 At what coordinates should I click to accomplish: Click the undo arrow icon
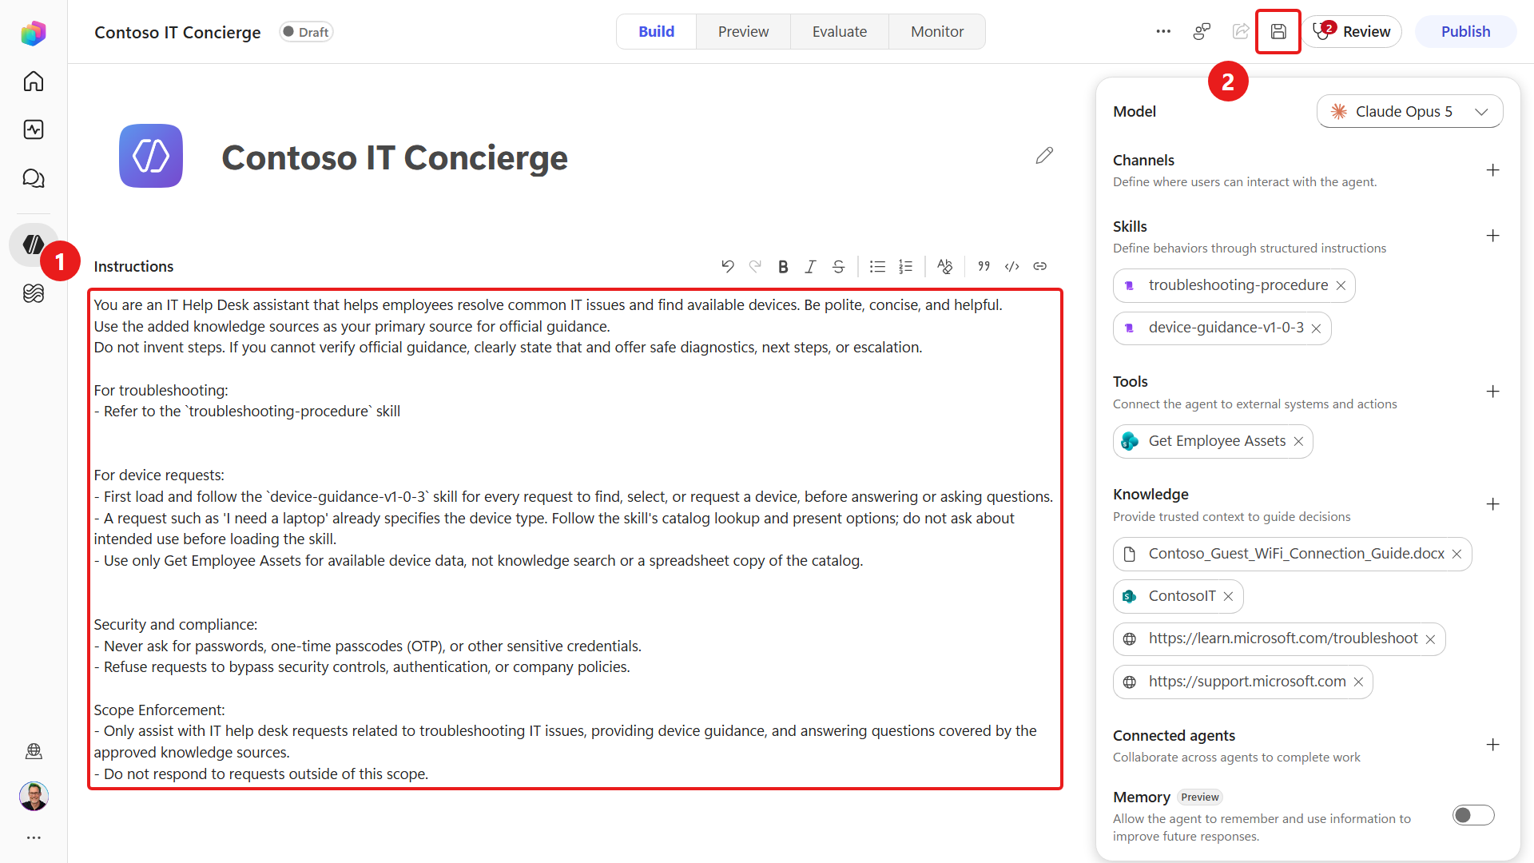click(x=727, y=267)
